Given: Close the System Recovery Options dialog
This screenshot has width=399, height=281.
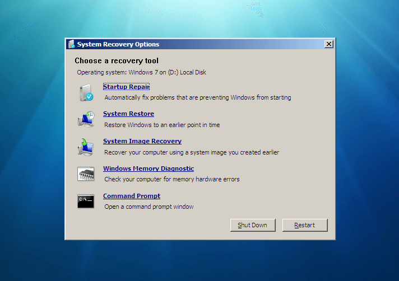Looking at the screenshot, I should point(328,44).
